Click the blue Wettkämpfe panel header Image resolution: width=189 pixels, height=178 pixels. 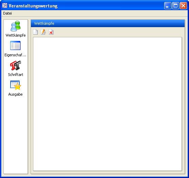108,23
